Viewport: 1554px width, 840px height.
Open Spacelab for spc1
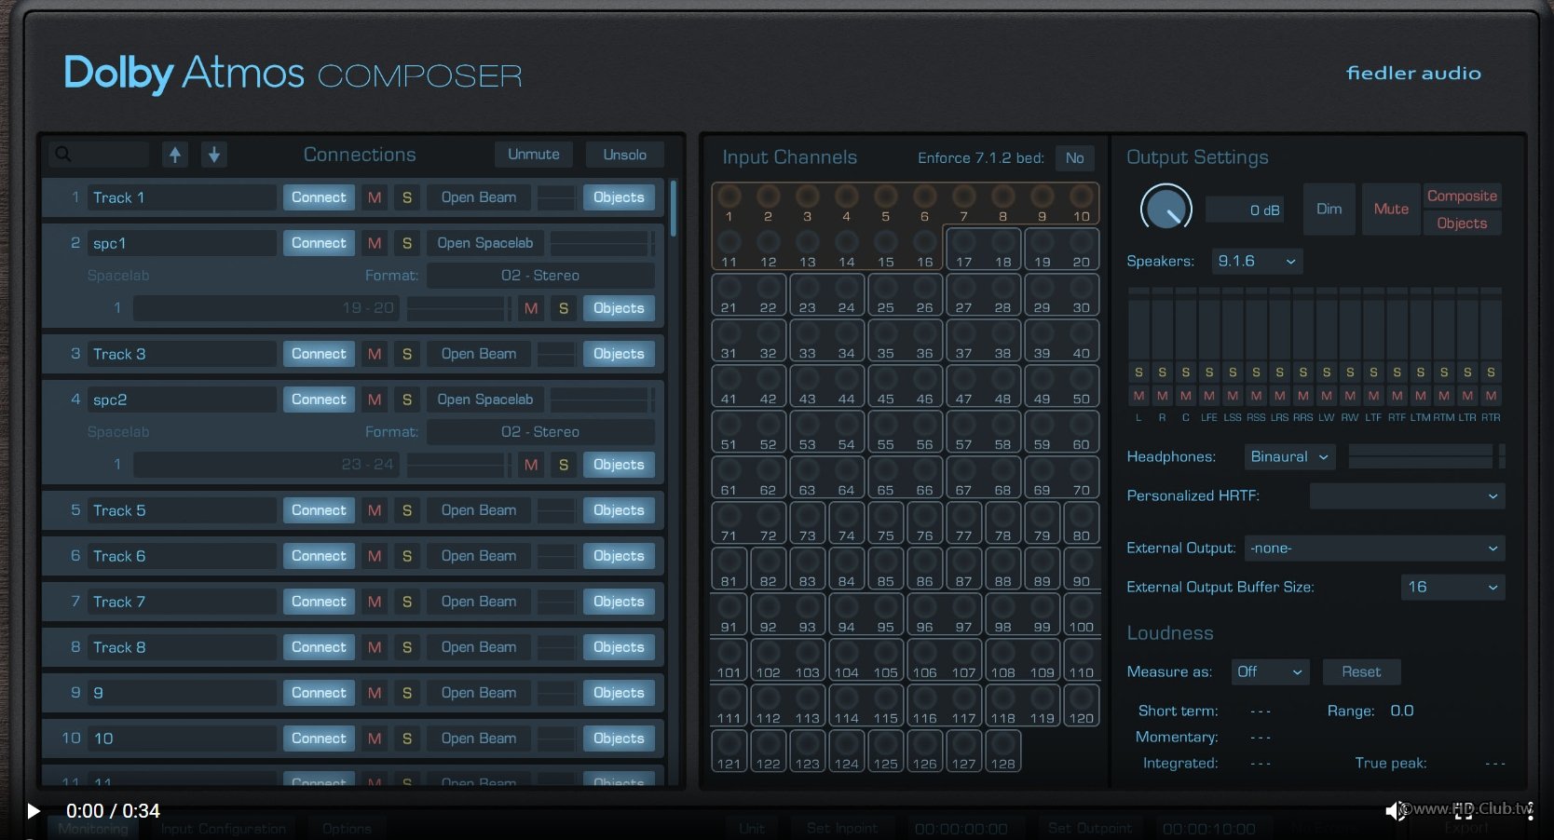pos(485,243)
